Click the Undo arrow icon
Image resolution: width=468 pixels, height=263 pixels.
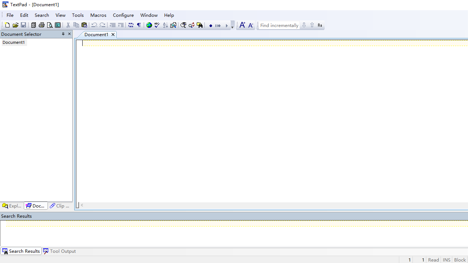click(x=94, y=25)
